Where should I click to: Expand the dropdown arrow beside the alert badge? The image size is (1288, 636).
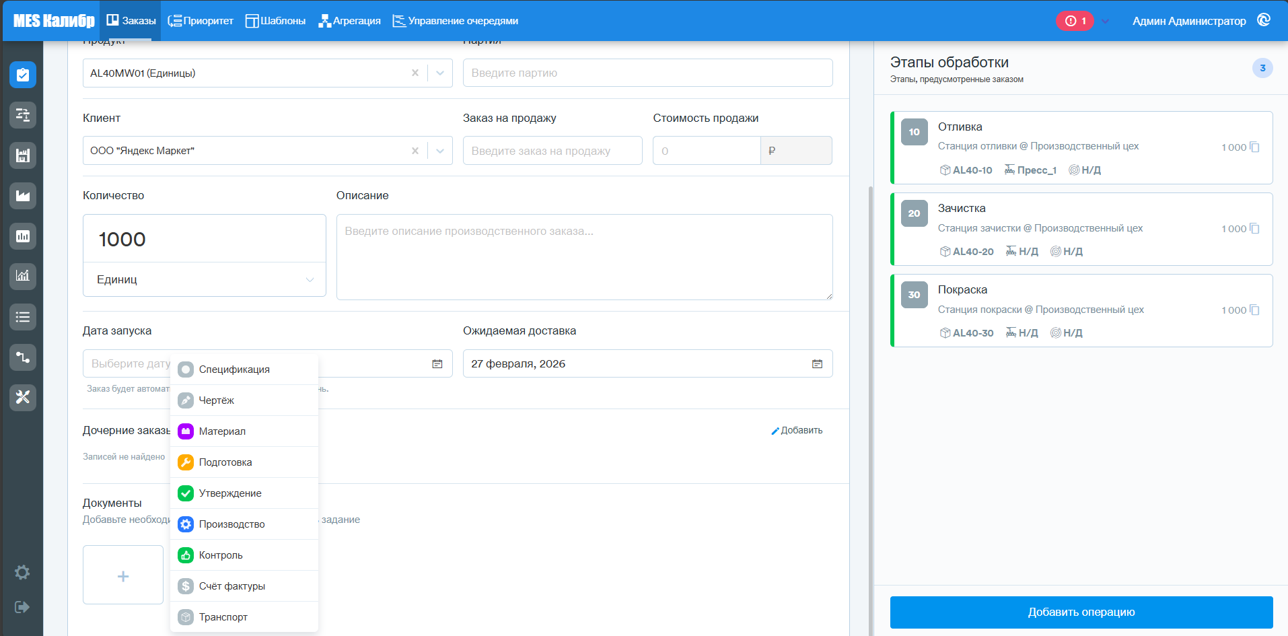(x=1105, y=21)
